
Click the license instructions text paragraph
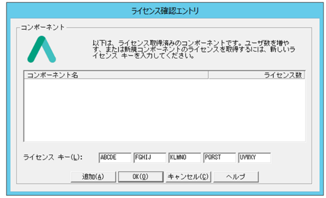pos(194,49)
